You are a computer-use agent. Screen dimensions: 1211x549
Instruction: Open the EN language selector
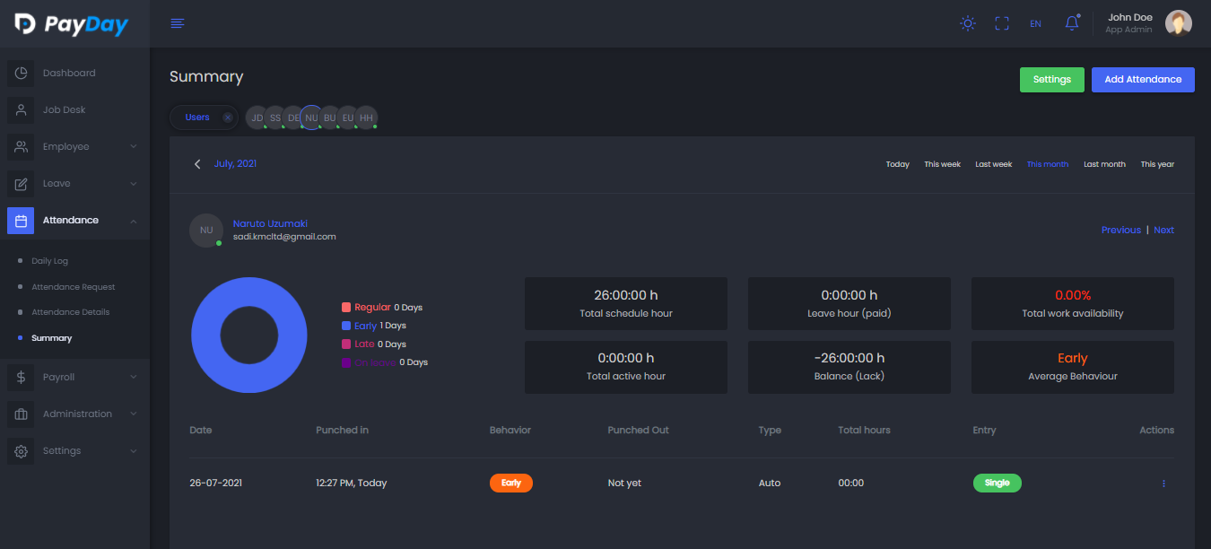point(1035,24)
